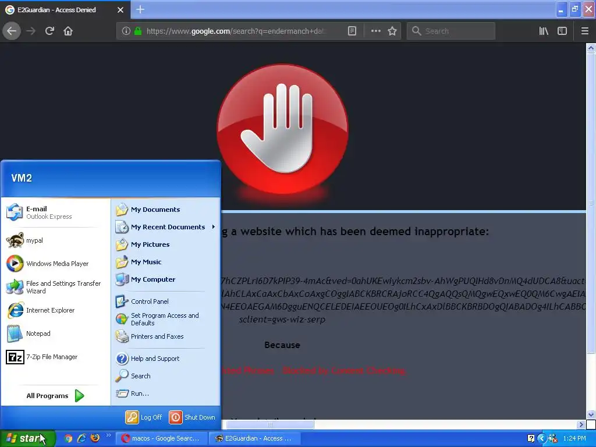Image resolution: width=596 pixels, height=447 pixels.
Task: Click the help question mark tray icon
Action: coord(531,438)
